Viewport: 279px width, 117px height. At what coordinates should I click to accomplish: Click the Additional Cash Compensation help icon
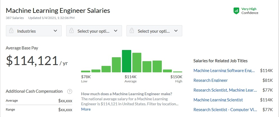70,91
